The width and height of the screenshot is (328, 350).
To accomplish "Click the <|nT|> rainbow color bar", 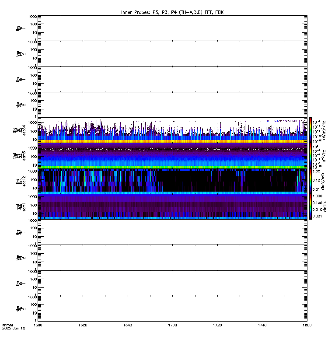I will click(x=311, y=207).
